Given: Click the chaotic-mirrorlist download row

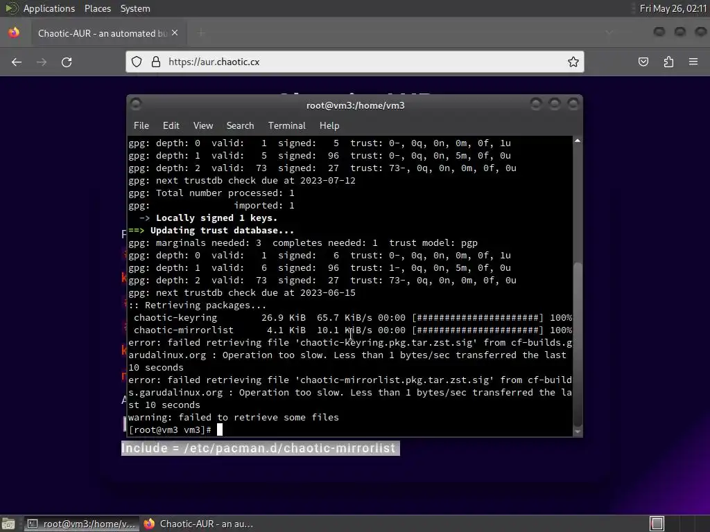Looking at the screenshot, I should coord(350,330).
